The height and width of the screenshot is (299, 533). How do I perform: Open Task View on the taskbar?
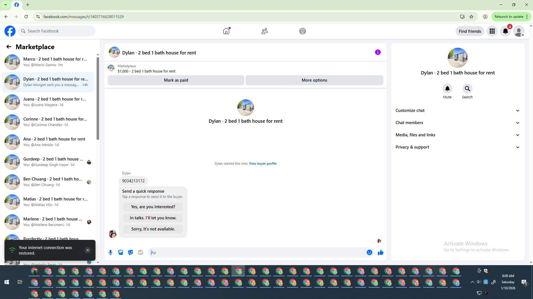click(20, 282)
